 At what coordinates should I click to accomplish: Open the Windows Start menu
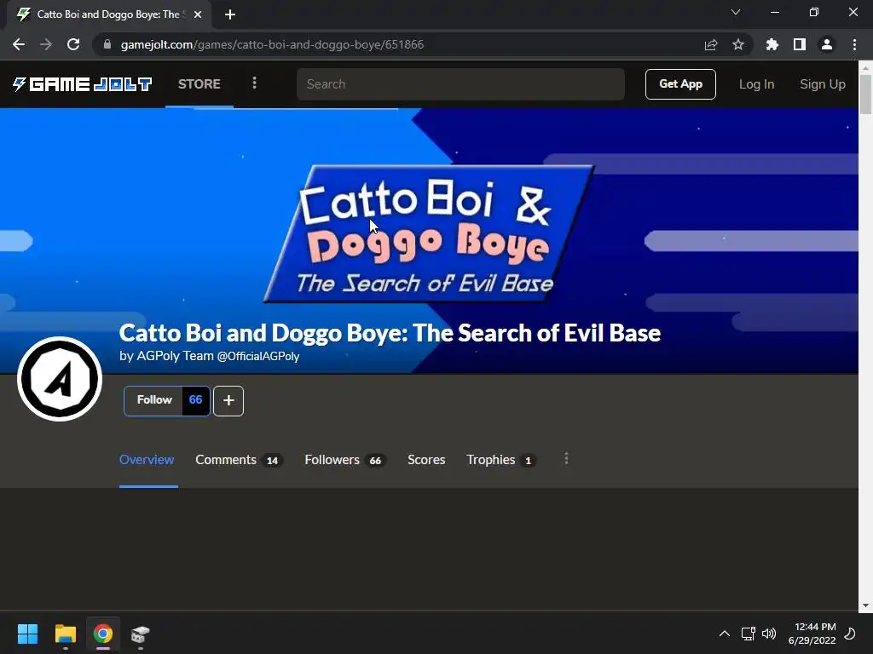tap(27, 634)
